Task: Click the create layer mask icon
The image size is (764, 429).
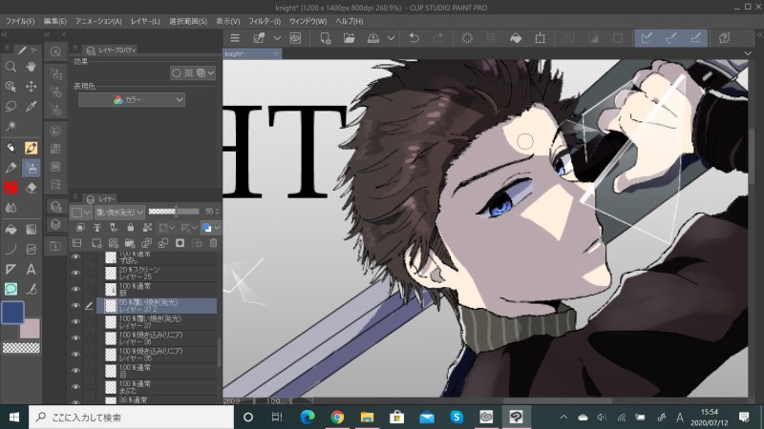Action: 180,243
